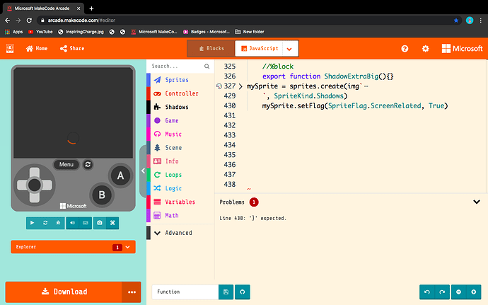Restart the simulator
The height and width of the screenshot is (305, 488).
click(x=45, y=223)
